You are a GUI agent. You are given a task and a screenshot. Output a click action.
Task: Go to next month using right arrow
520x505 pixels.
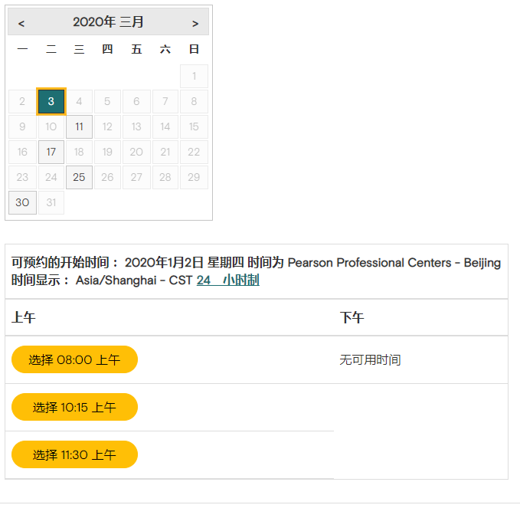point(195,23)
